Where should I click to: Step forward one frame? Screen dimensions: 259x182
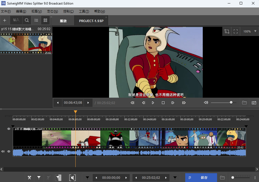[x=173, y=103]
